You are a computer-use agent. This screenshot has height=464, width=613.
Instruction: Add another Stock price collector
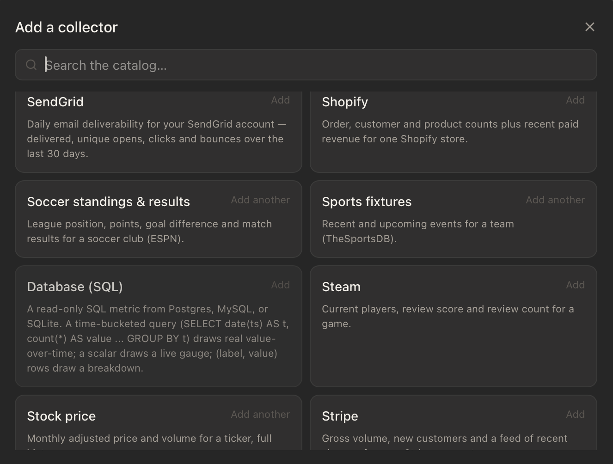click(x=260, y=415)
